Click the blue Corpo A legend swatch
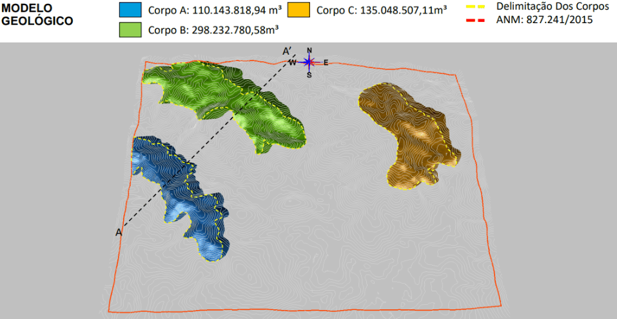 pos(130,10)
